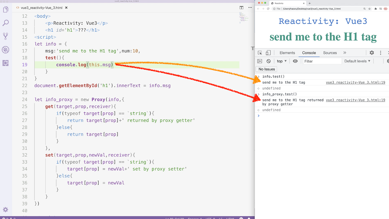Image resolution: width=389 pixels, height=219 pixels.
Task: Toggle the device toolbar in DevTools
Action: pos(268,53)
